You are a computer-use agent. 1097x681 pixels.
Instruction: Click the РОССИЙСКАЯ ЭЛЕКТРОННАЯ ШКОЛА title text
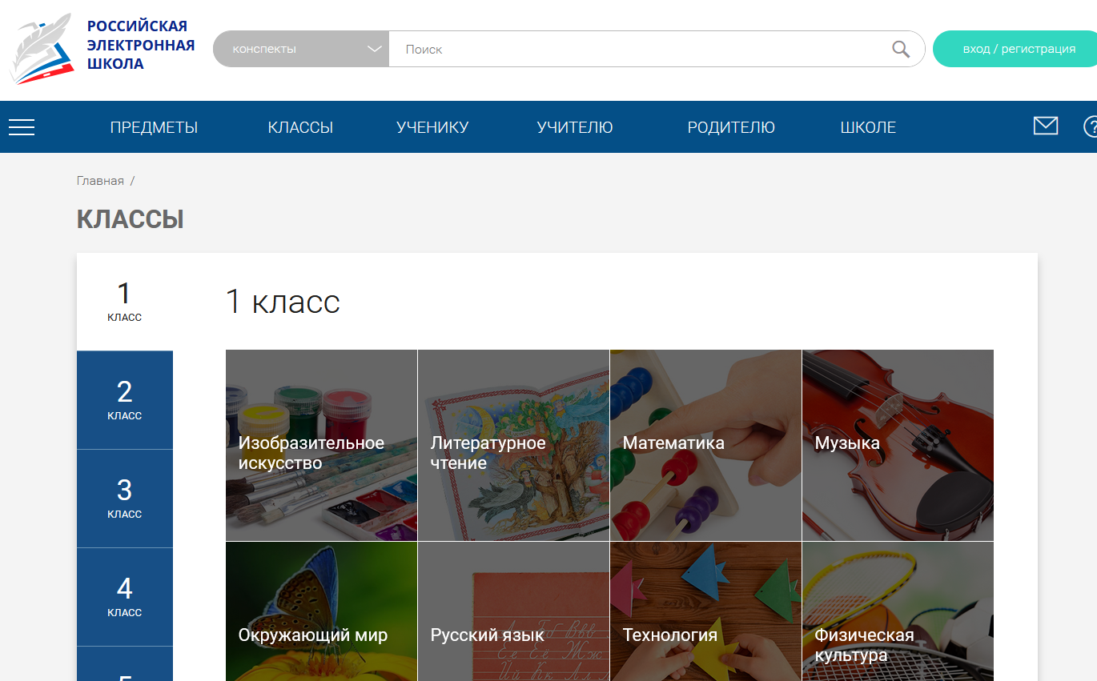tap(141, 45)
